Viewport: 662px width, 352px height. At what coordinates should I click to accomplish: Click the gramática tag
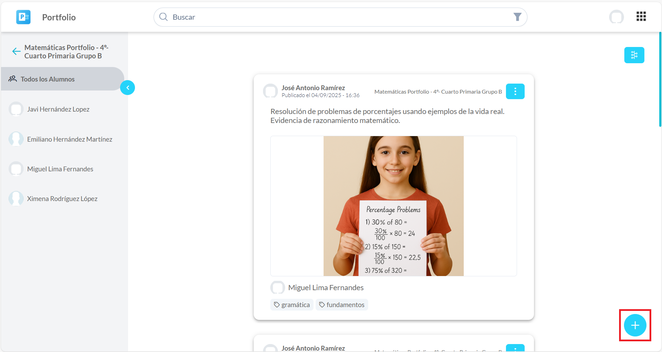click(292, 305)
